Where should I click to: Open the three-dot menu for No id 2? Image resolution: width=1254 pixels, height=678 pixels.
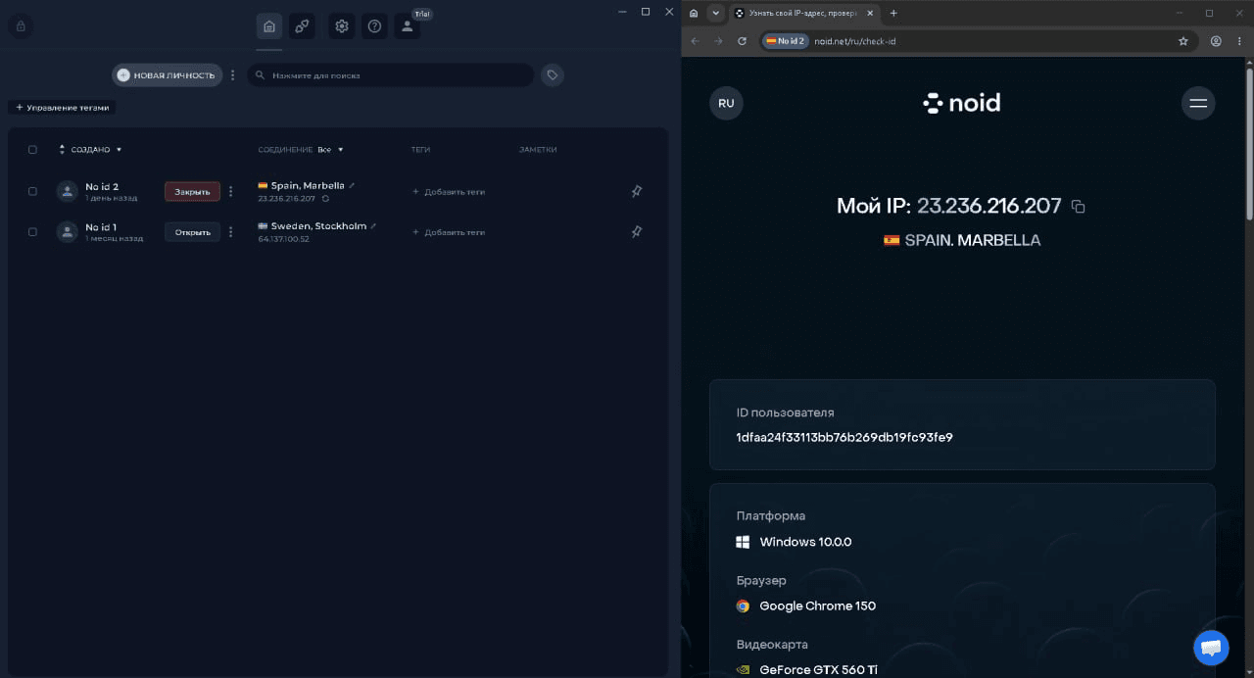(x=231, y=192)
